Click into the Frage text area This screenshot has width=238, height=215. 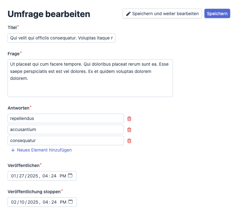tap(90, 78)
